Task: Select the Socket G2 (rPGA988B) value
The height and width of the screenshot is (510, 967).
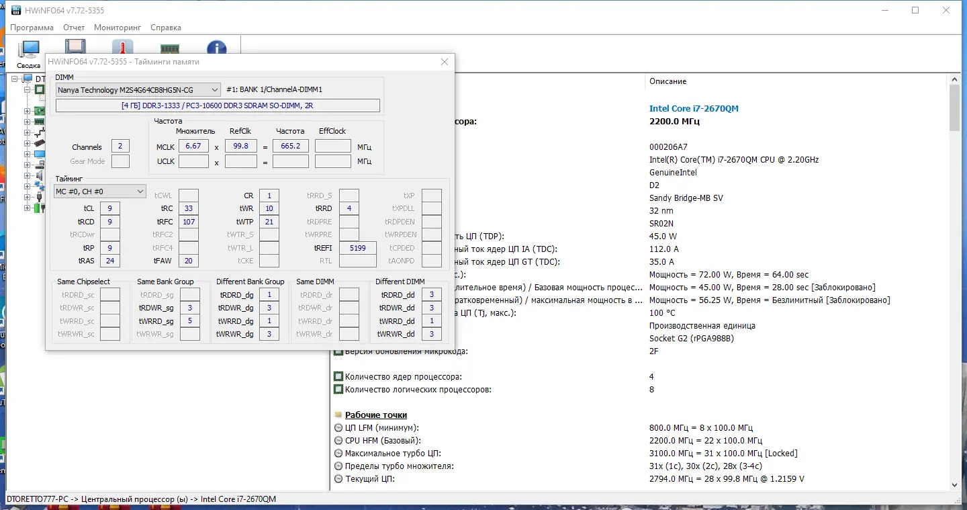Action: point(692,339)
